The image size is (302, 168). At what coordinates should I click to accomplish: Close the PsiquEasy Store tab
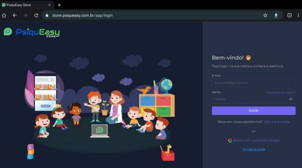tap(49, 5)
